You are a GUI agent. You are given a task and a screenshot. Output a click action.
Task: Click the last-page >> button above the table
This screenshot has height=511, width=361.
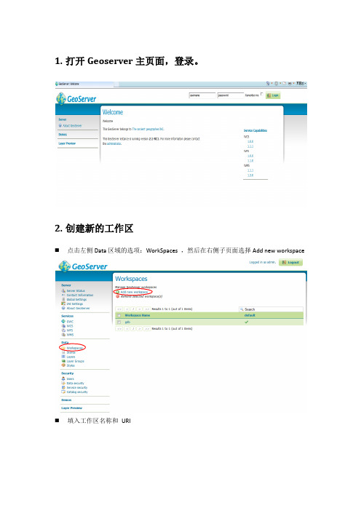pyautogui.click(x=147, y=309)
